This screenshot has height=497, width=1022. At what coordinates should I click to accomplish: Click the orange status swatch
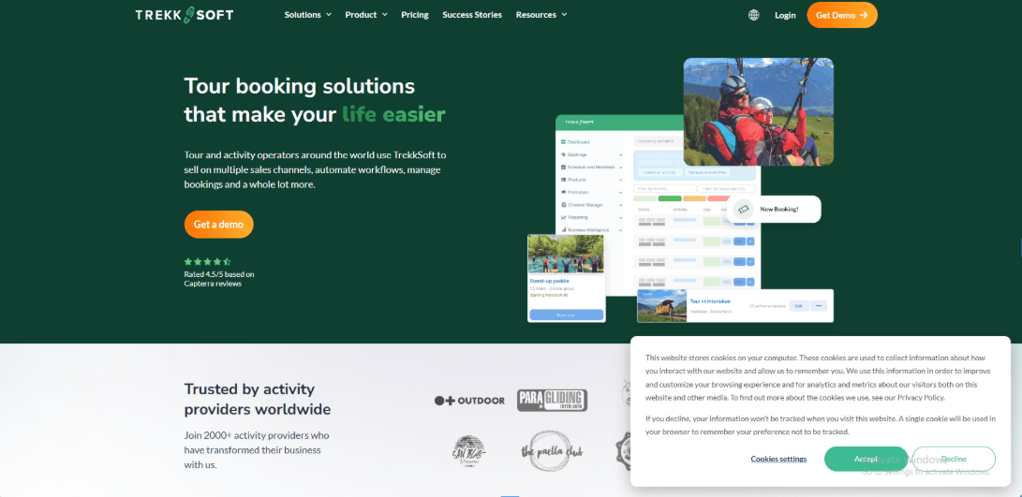[x=694, y=198]
